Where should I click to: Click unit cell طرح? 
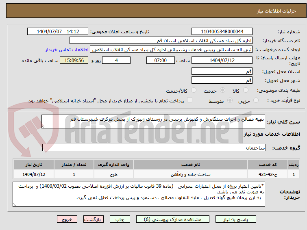pyautogui.click(x=113, y=174)
